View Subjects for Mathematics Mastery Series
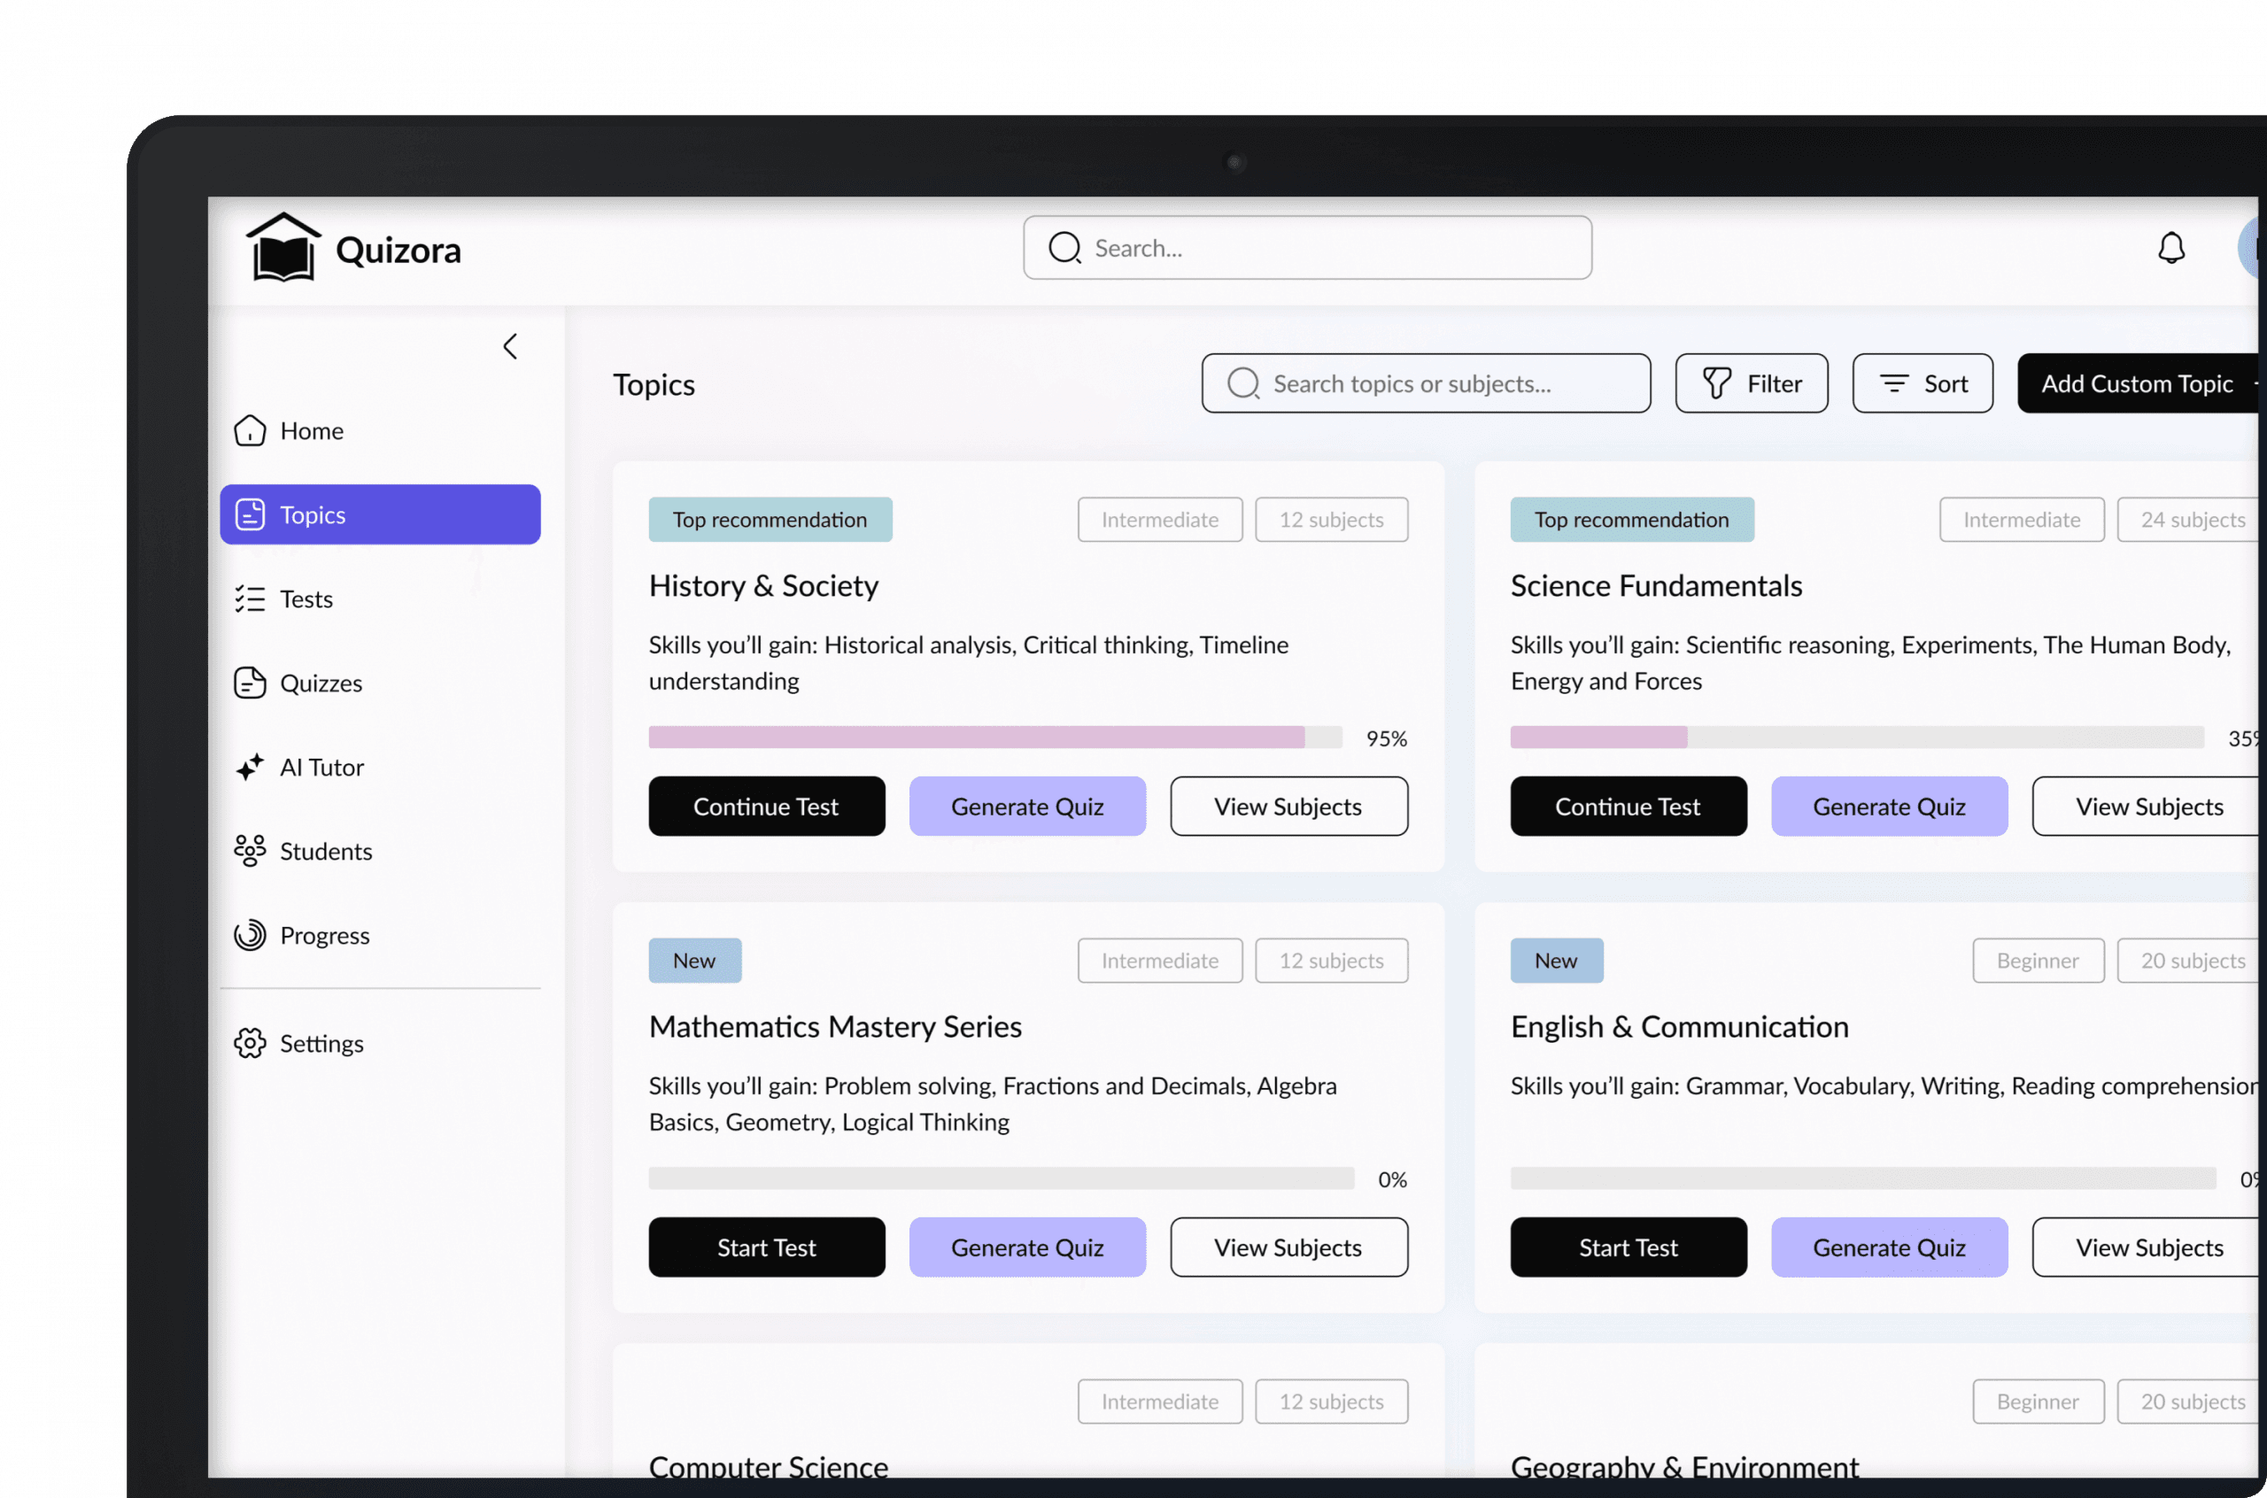This screenshot has height=1498, width=2267. click(1288, 1247)
